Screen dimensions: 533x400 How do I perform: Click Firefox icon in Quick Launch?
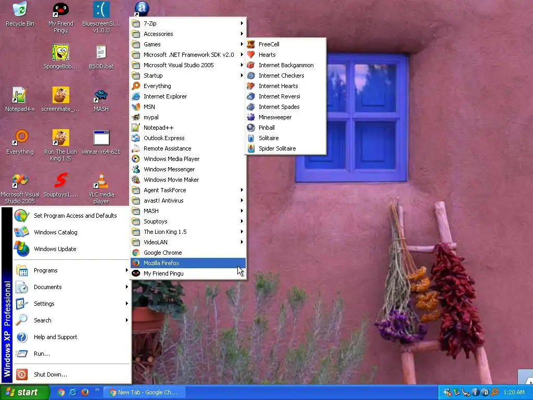(85, 392)
